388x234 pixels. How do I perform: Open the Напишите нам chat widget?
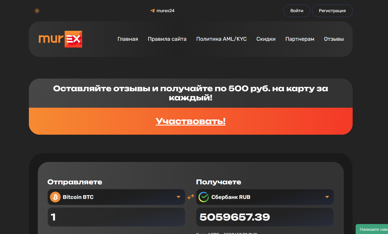(x=372, y=229)
